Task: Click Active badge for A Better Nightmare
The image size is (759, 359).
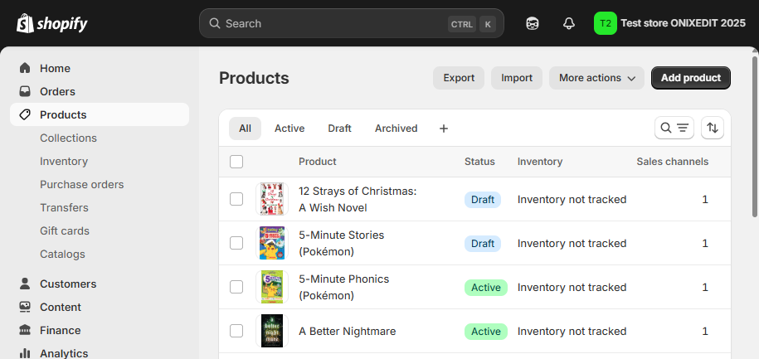Action: click(x=486, y=332)
